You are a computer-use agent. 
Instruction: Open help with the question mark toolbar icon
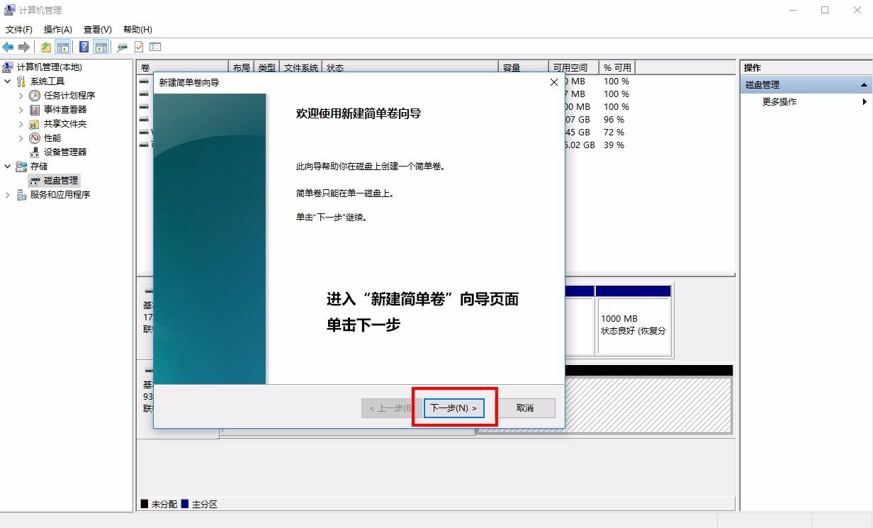click(83, 46)
